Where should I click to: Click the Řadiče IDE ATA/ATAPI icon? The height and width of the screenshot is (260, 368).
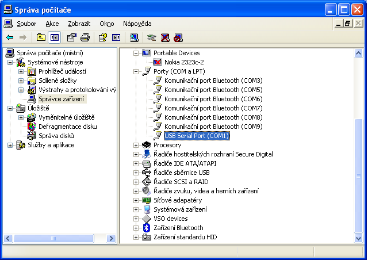pos(147,163)
